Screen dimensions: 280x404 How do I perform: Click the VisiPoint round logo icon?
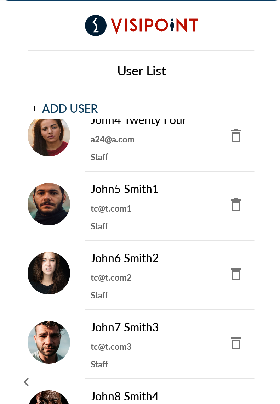tap(96, 26)
